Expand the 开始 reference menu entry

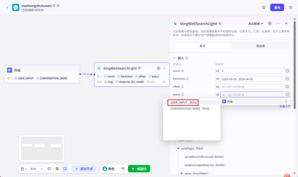255,102
